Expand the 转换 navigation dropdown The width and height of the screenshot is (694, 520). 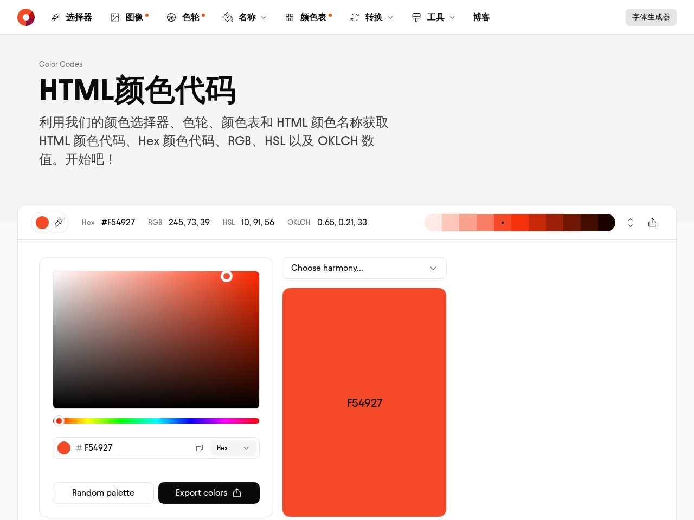point(372,17)
